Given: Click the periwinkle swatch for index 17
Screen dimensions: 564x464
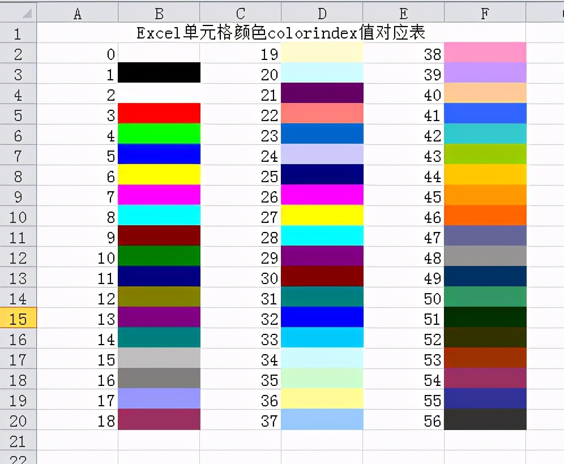Looking at the screenshot, I should pyautogui.click(x=159, y=399).
